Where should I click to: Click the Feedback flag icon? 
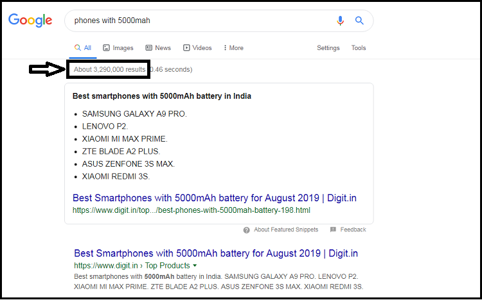click(x=333, y=229)
